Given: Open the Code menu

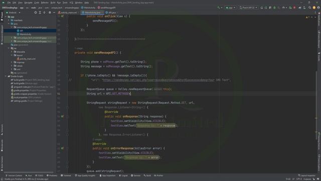Looking at the screenshot, I should point(37,3).
